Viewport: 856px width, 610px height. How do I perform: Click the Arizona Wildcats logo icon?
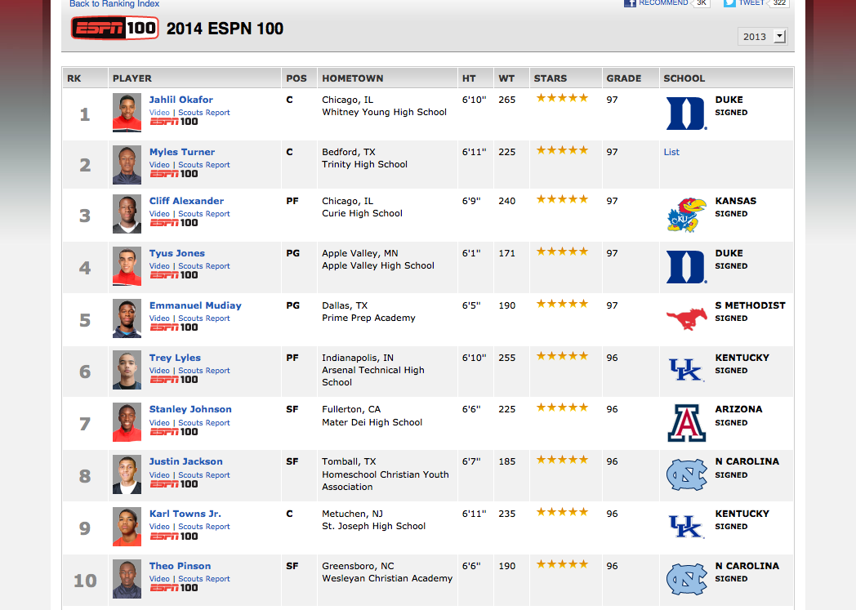point(686,422)
